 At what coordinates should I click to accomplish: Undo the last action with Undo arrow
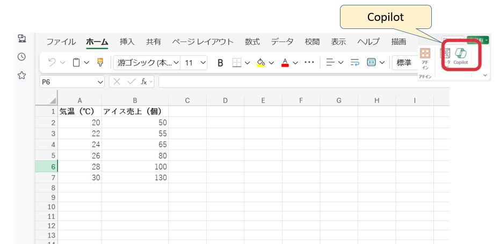[52, 62]
